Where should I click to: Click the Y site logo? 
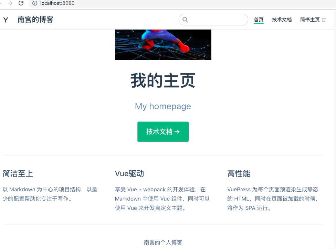tap(6, 20)
